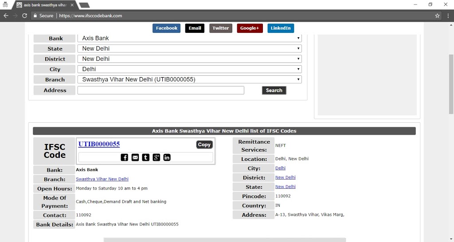Screen dimensions: 454x242
Task: Reload the current page
Action: tap(25, 16)
